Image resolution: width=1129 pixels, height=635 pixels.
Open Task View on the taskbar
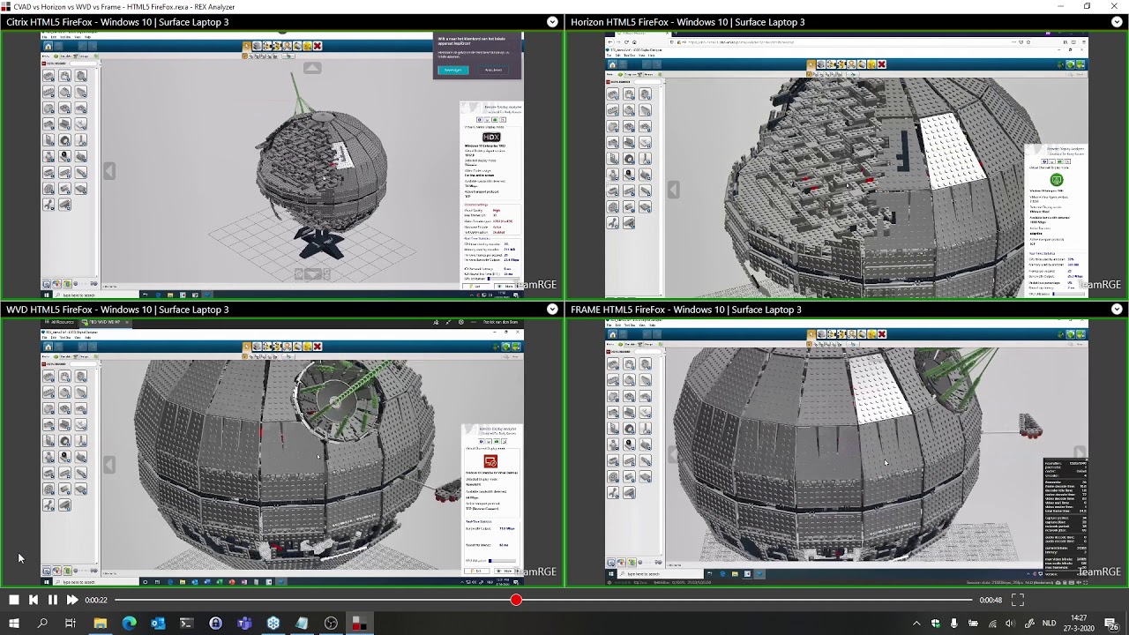(71, 624)
